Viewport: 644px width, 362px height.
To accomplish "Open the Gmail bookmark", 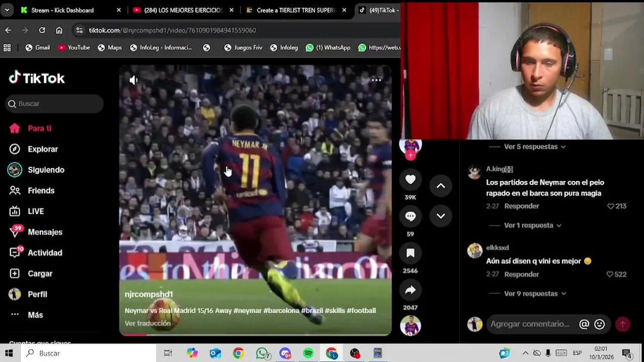I will [37, 48].
